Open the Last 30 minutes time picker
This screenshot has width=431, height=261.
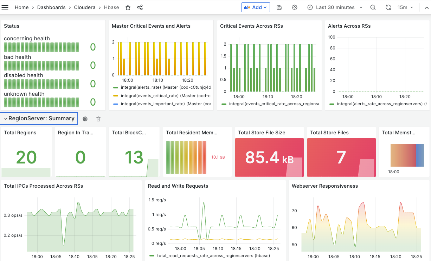point(335,7)
